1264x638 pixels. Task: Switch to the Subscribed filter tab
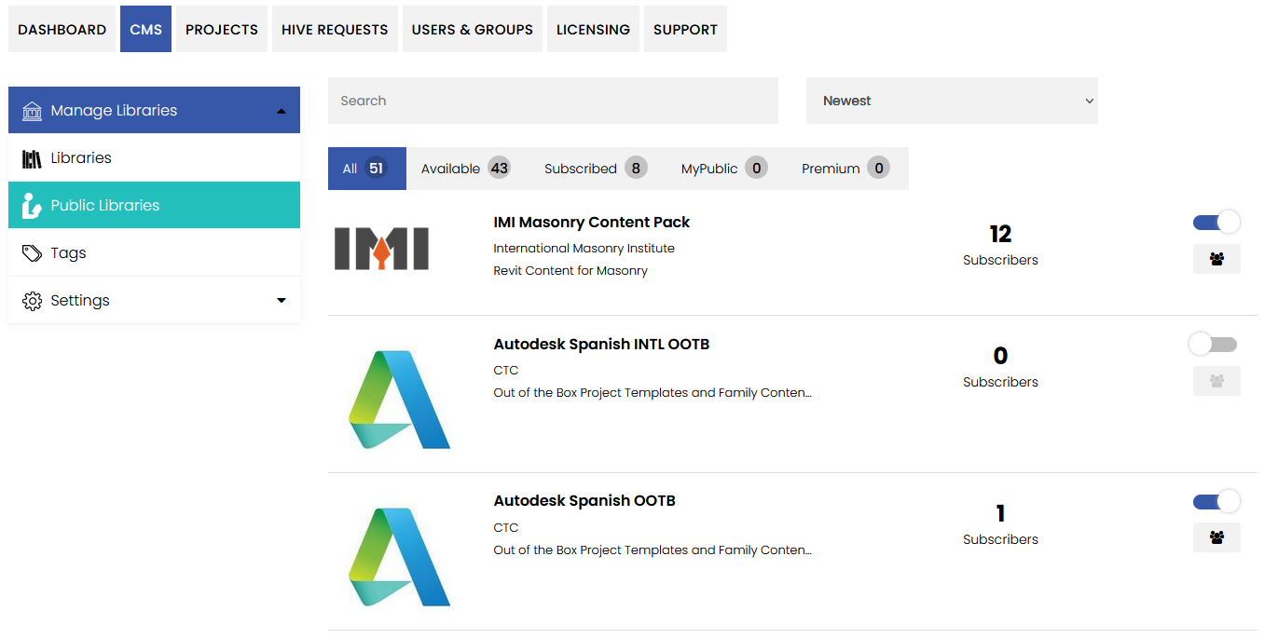coord(595,169)
